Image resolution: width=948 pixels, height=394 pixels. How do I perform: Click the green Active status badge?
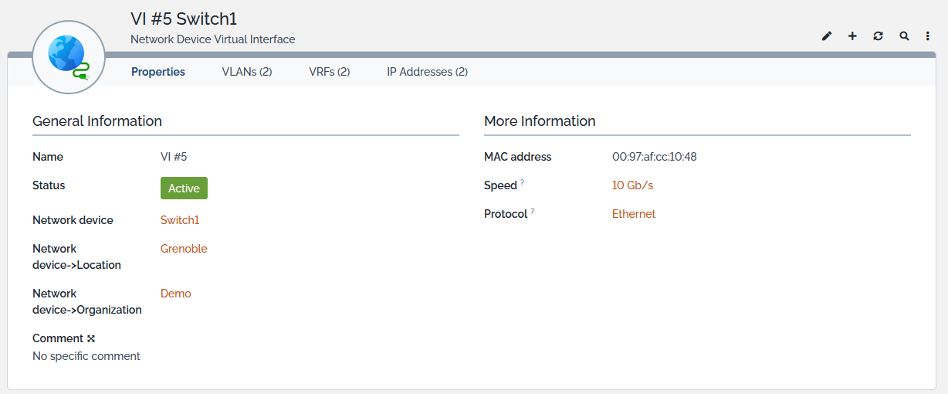point(184,189)
